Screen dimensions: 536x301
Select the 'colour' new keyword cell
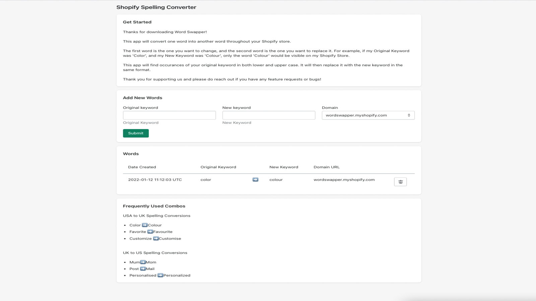click(x=276, y=180)
